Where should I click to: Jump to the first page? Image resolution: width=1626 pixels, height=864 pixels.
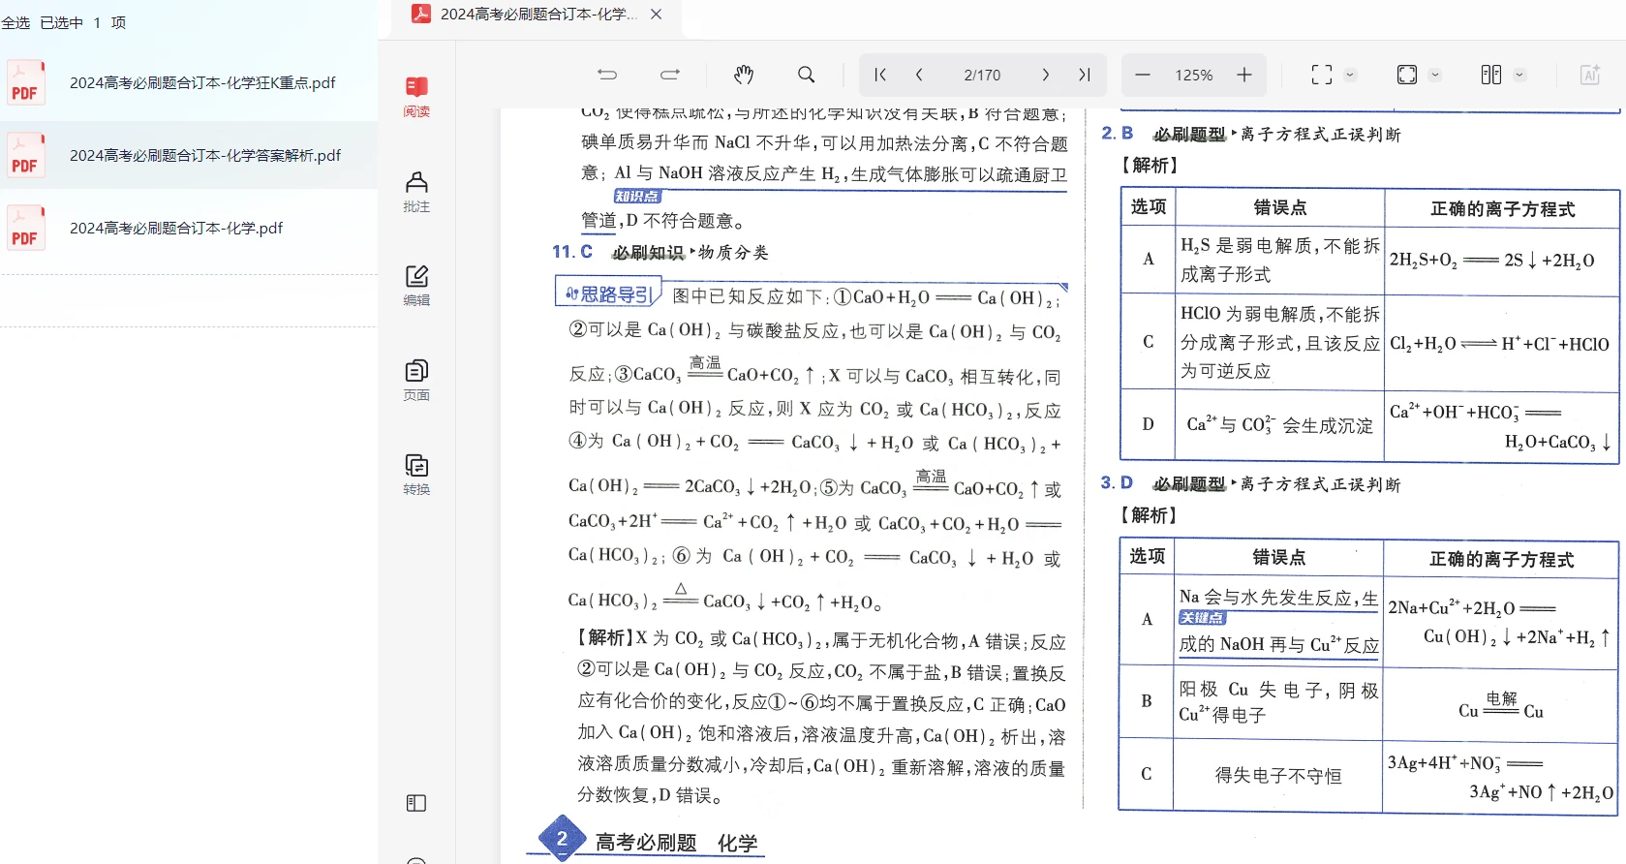880,75
